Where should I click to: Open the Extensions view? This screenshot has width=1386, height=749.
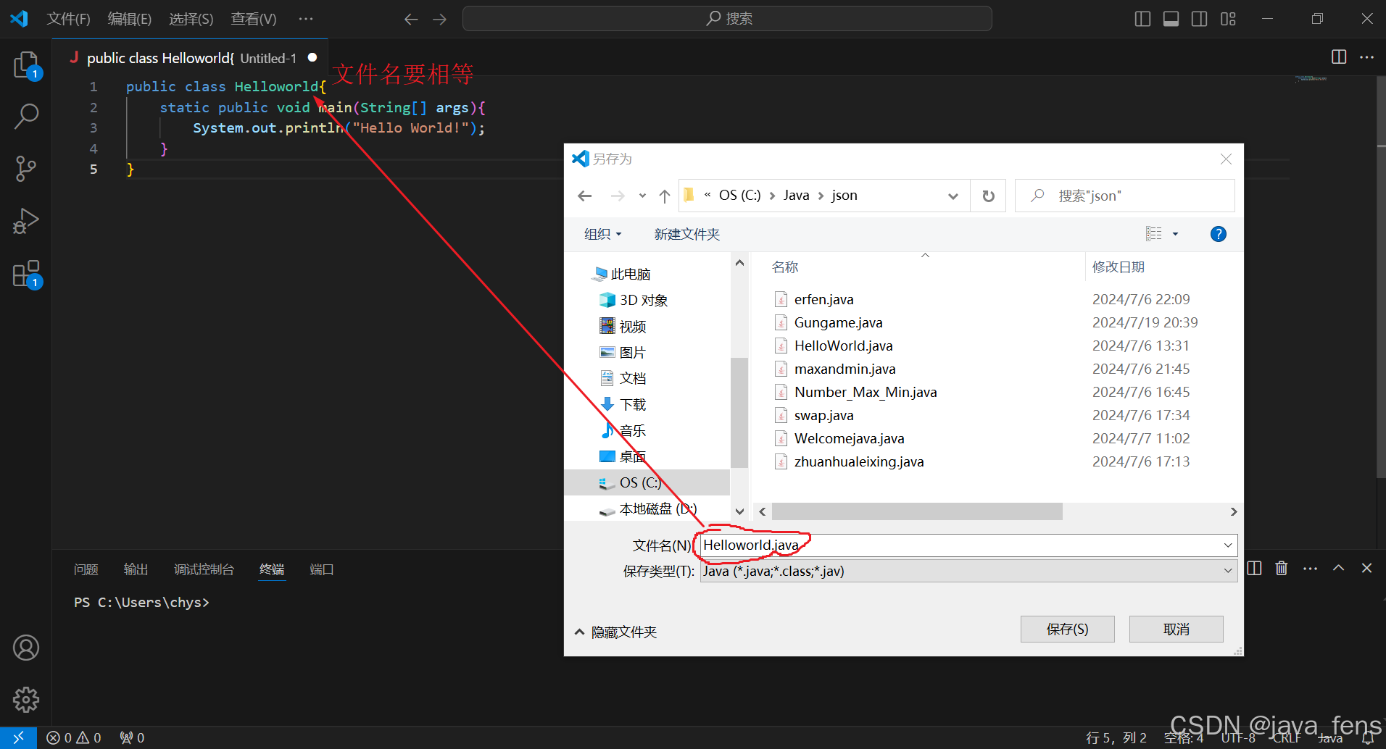26,274
